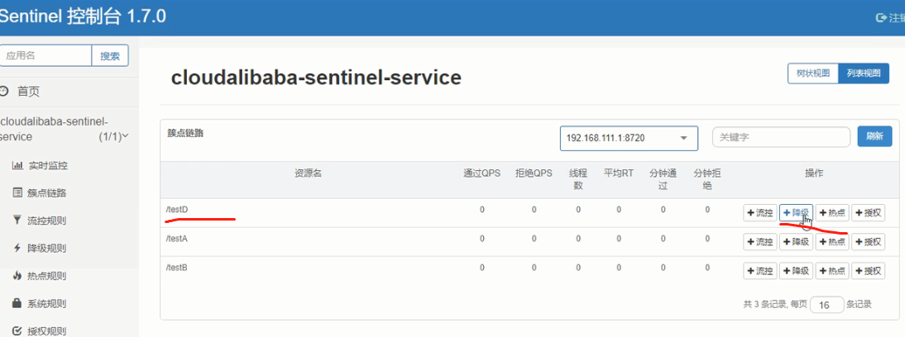Click the 授权规则 check icon
905x337 pixels.
pos(17,331)
